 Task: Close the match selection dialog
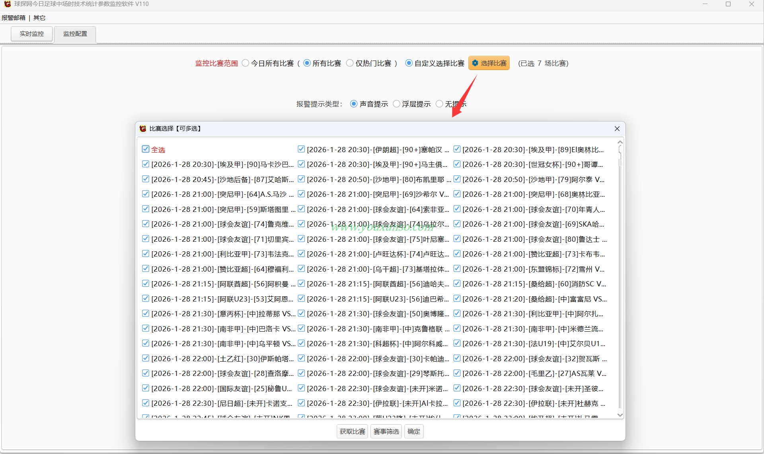[x=617, y=129]
